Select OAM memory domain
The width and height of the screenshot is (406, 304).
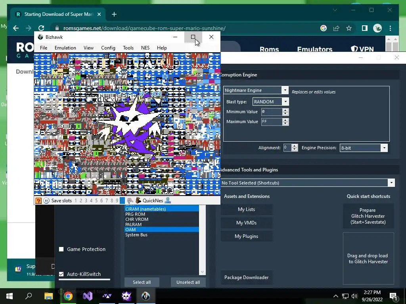[x=162, y=230]
